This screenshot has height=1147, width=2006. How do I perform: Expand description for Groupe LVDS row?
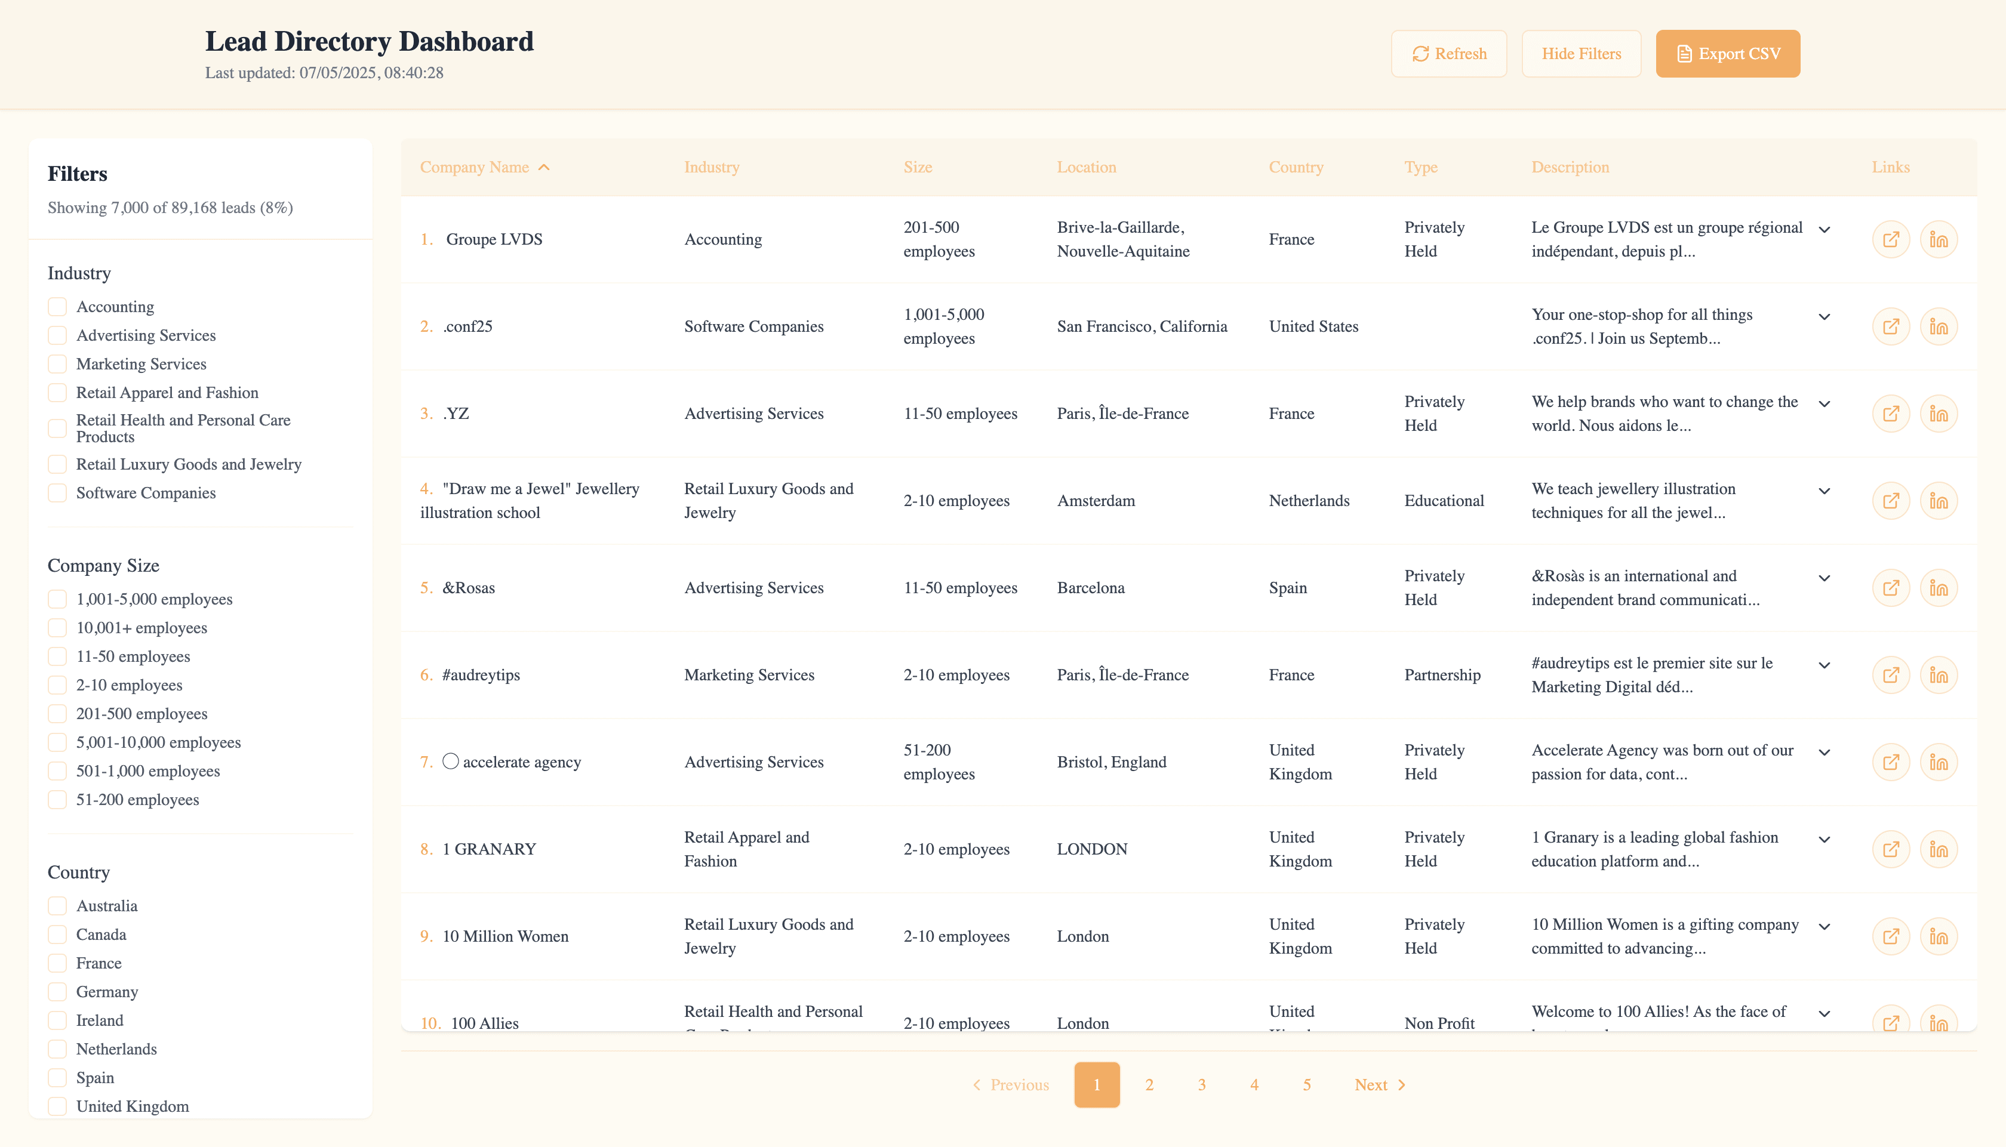click(1824, 229)
